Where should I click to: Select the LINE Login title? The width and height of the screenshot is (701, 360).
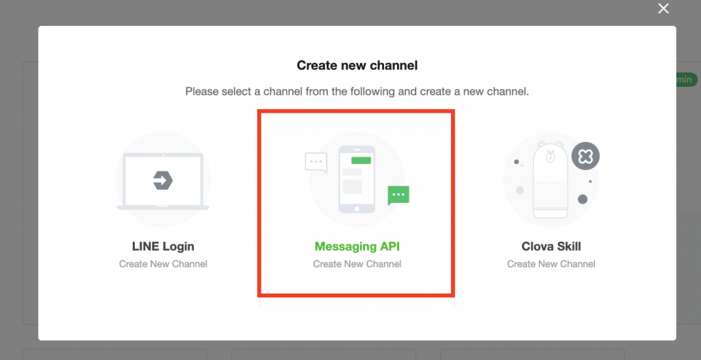click(163, 246)
